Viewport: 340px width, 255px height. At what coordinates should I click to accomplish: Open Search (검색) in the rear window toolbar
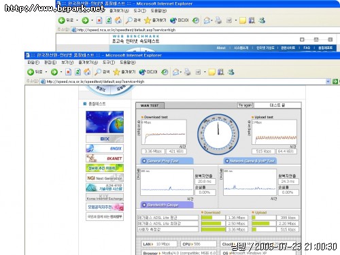tap(133, 20)
